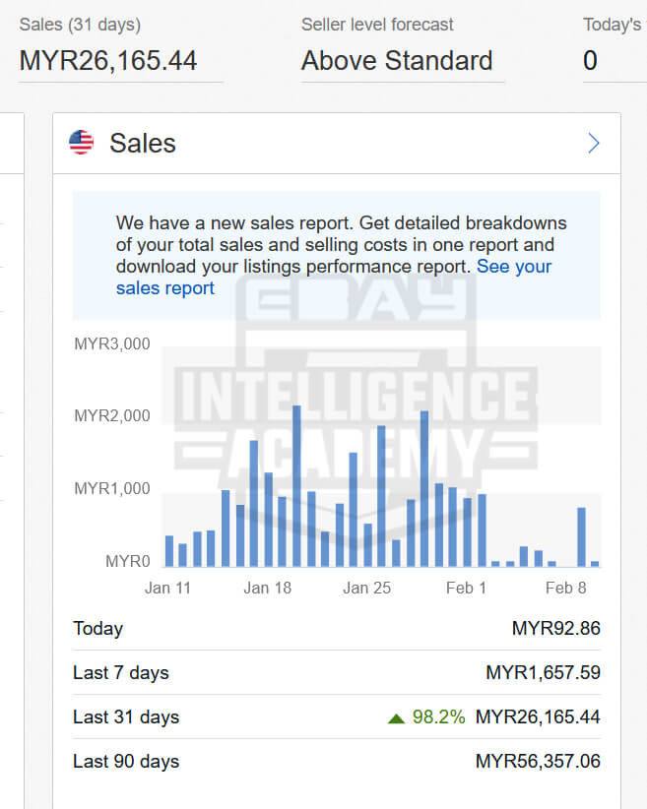Click the Sales panel heading text
This screenshot has height=809, width=647.
(x=143, y=144)
